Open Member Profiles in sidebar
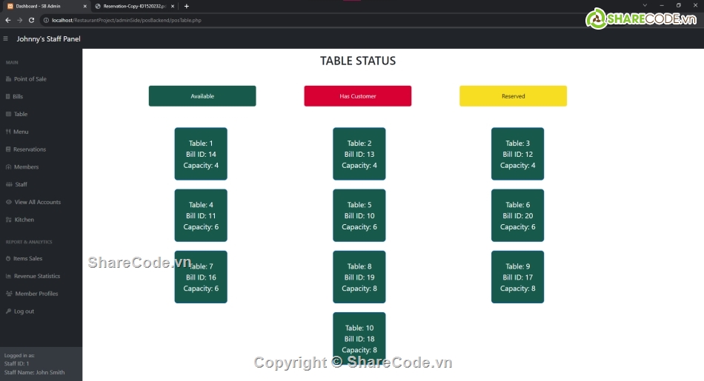The width and height of the screenshot is (704, 381). click(36, 294)
